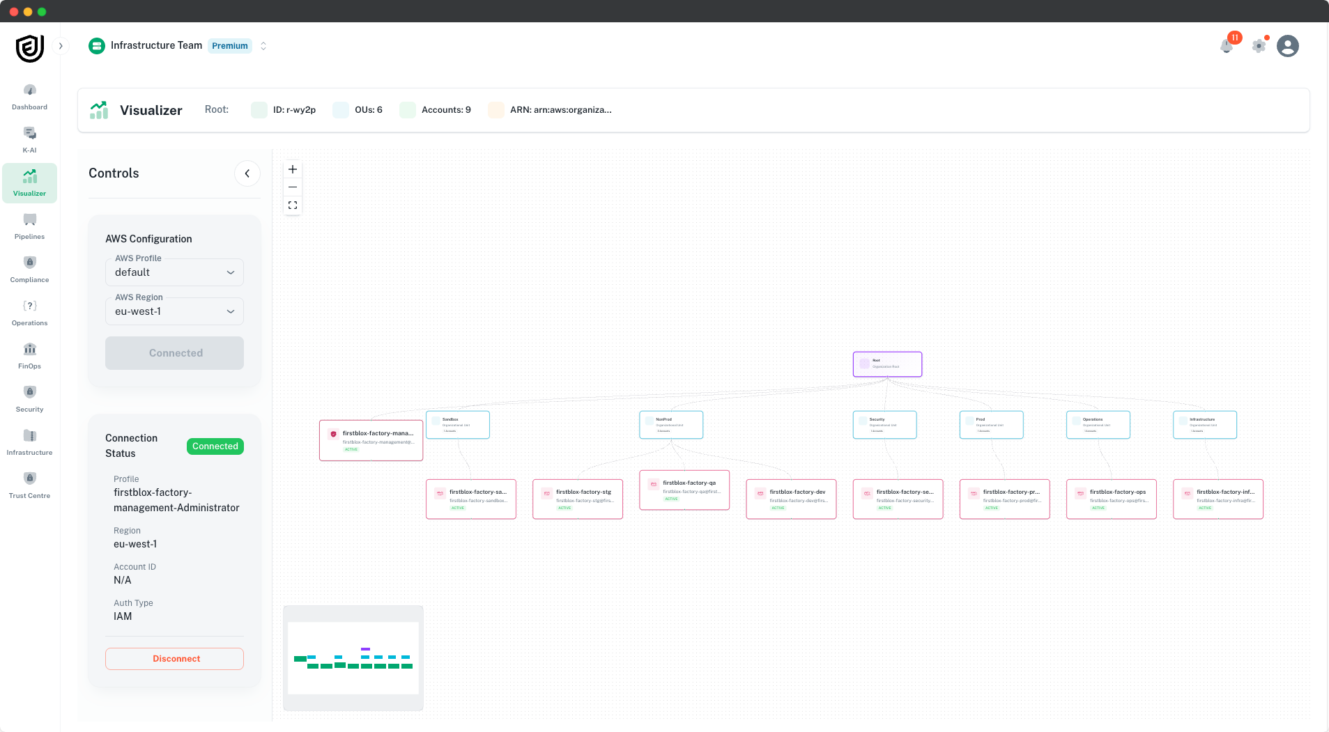Select the Security section in sidebar
This screenshot has width=1329, height=732.
click(29, 398)
